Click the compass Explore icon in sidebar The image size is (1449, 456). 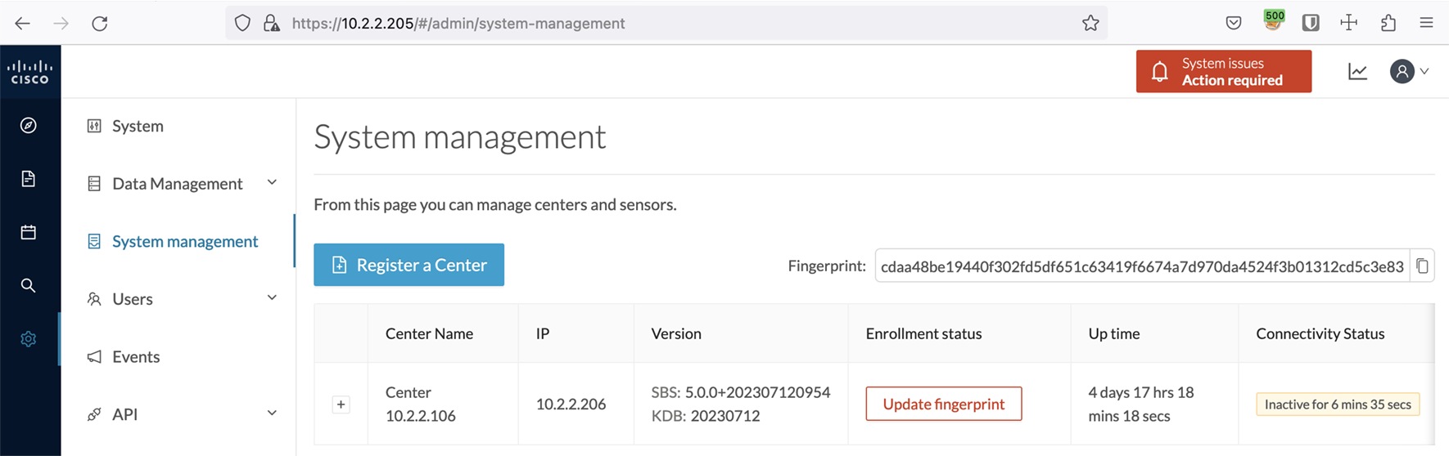[29, 125]
